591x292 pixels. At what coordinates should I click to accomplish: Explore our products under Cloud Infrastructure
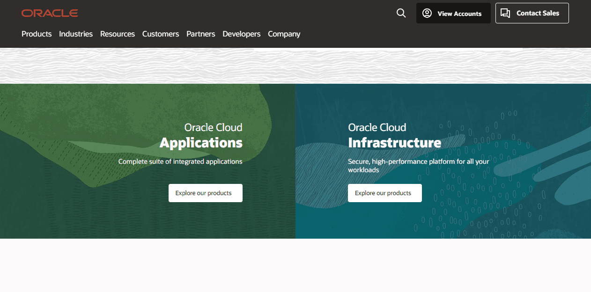[385, 193]
